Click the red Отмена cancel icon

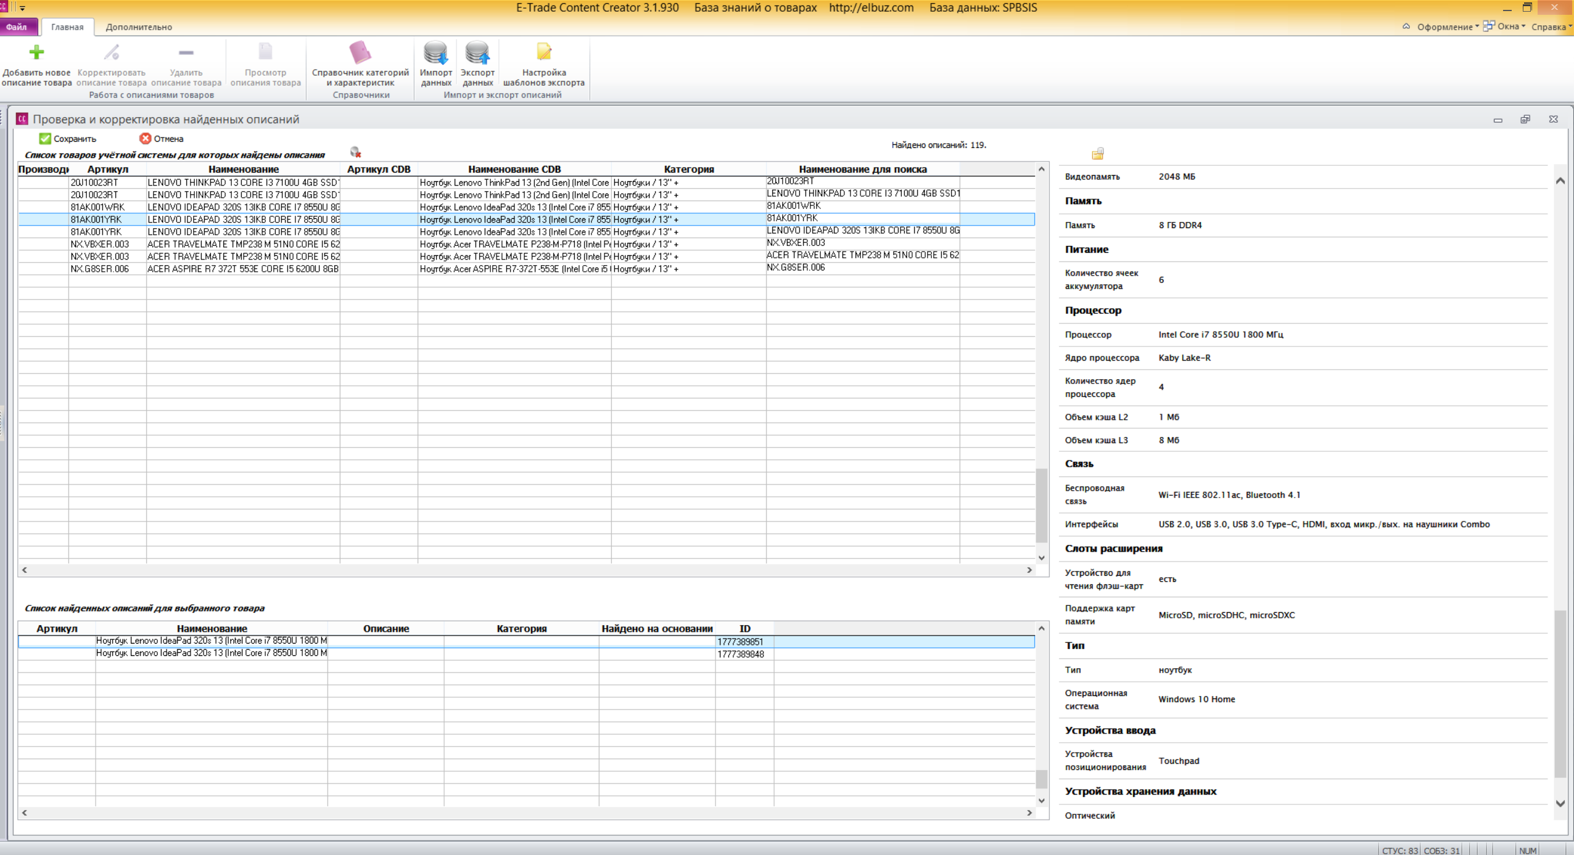click(x=145, y=139)
